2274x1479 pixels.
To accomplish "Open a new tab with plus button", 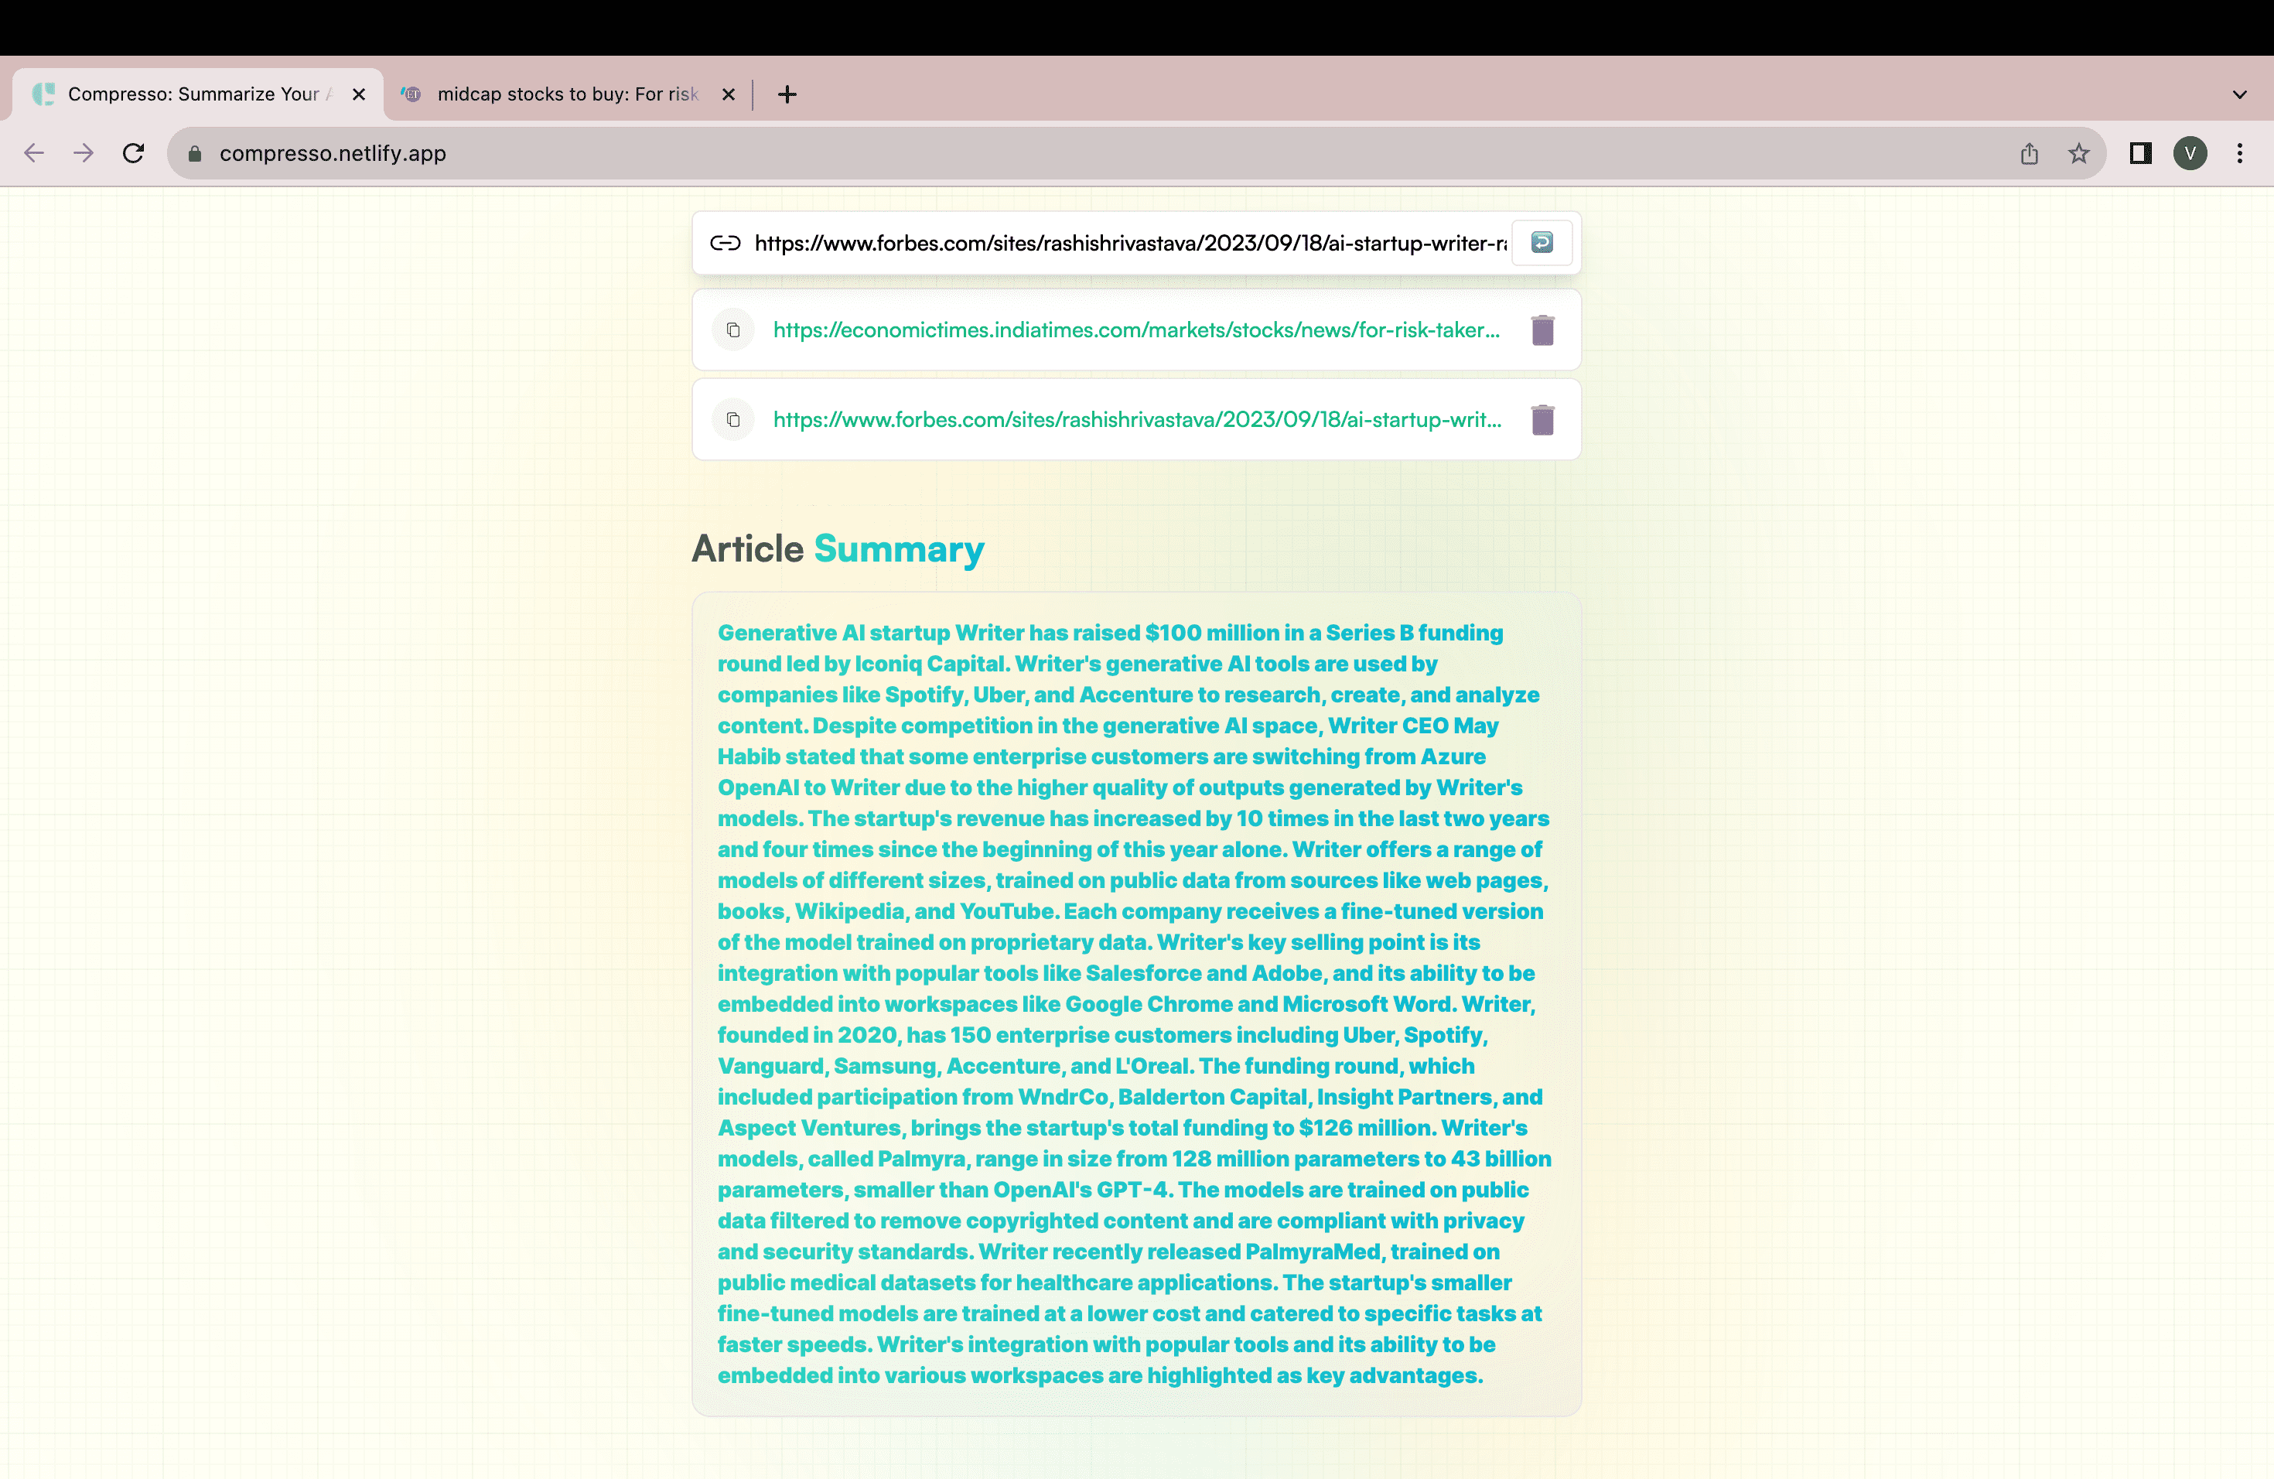I will pos(787,94).
